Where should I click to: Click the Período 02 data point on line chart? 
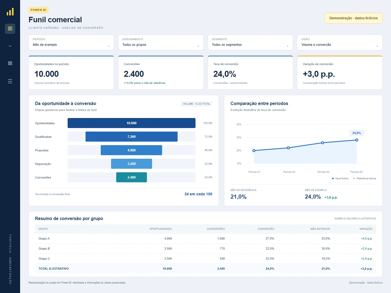point(288,148)
